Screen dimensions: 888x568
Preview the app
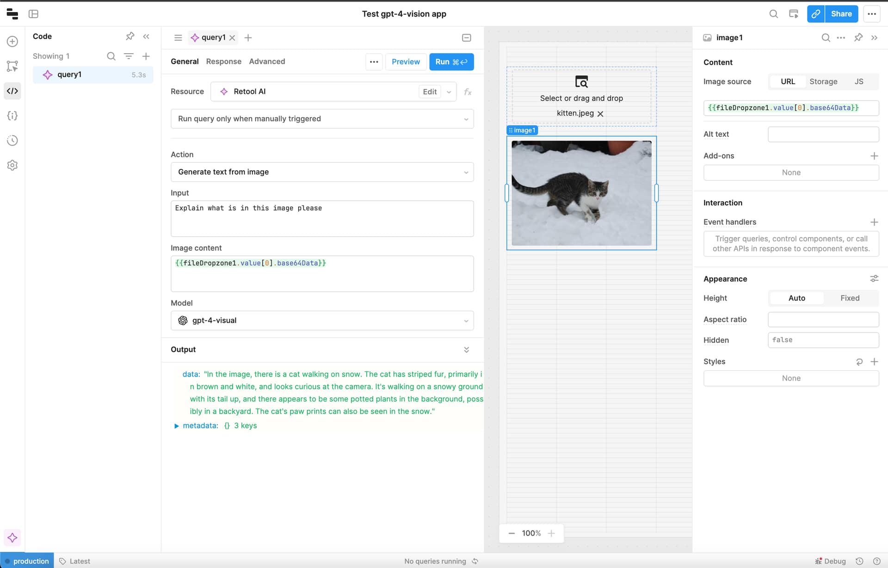coord(406,62)
